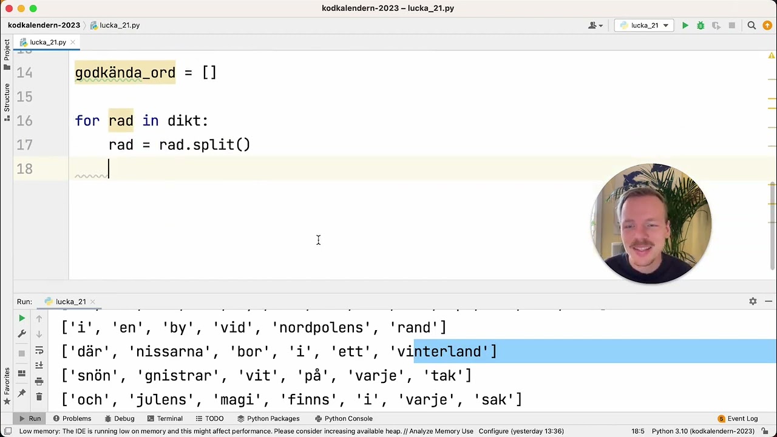
Task: Clear all console output with trash icon
Action: click(39, 397)
